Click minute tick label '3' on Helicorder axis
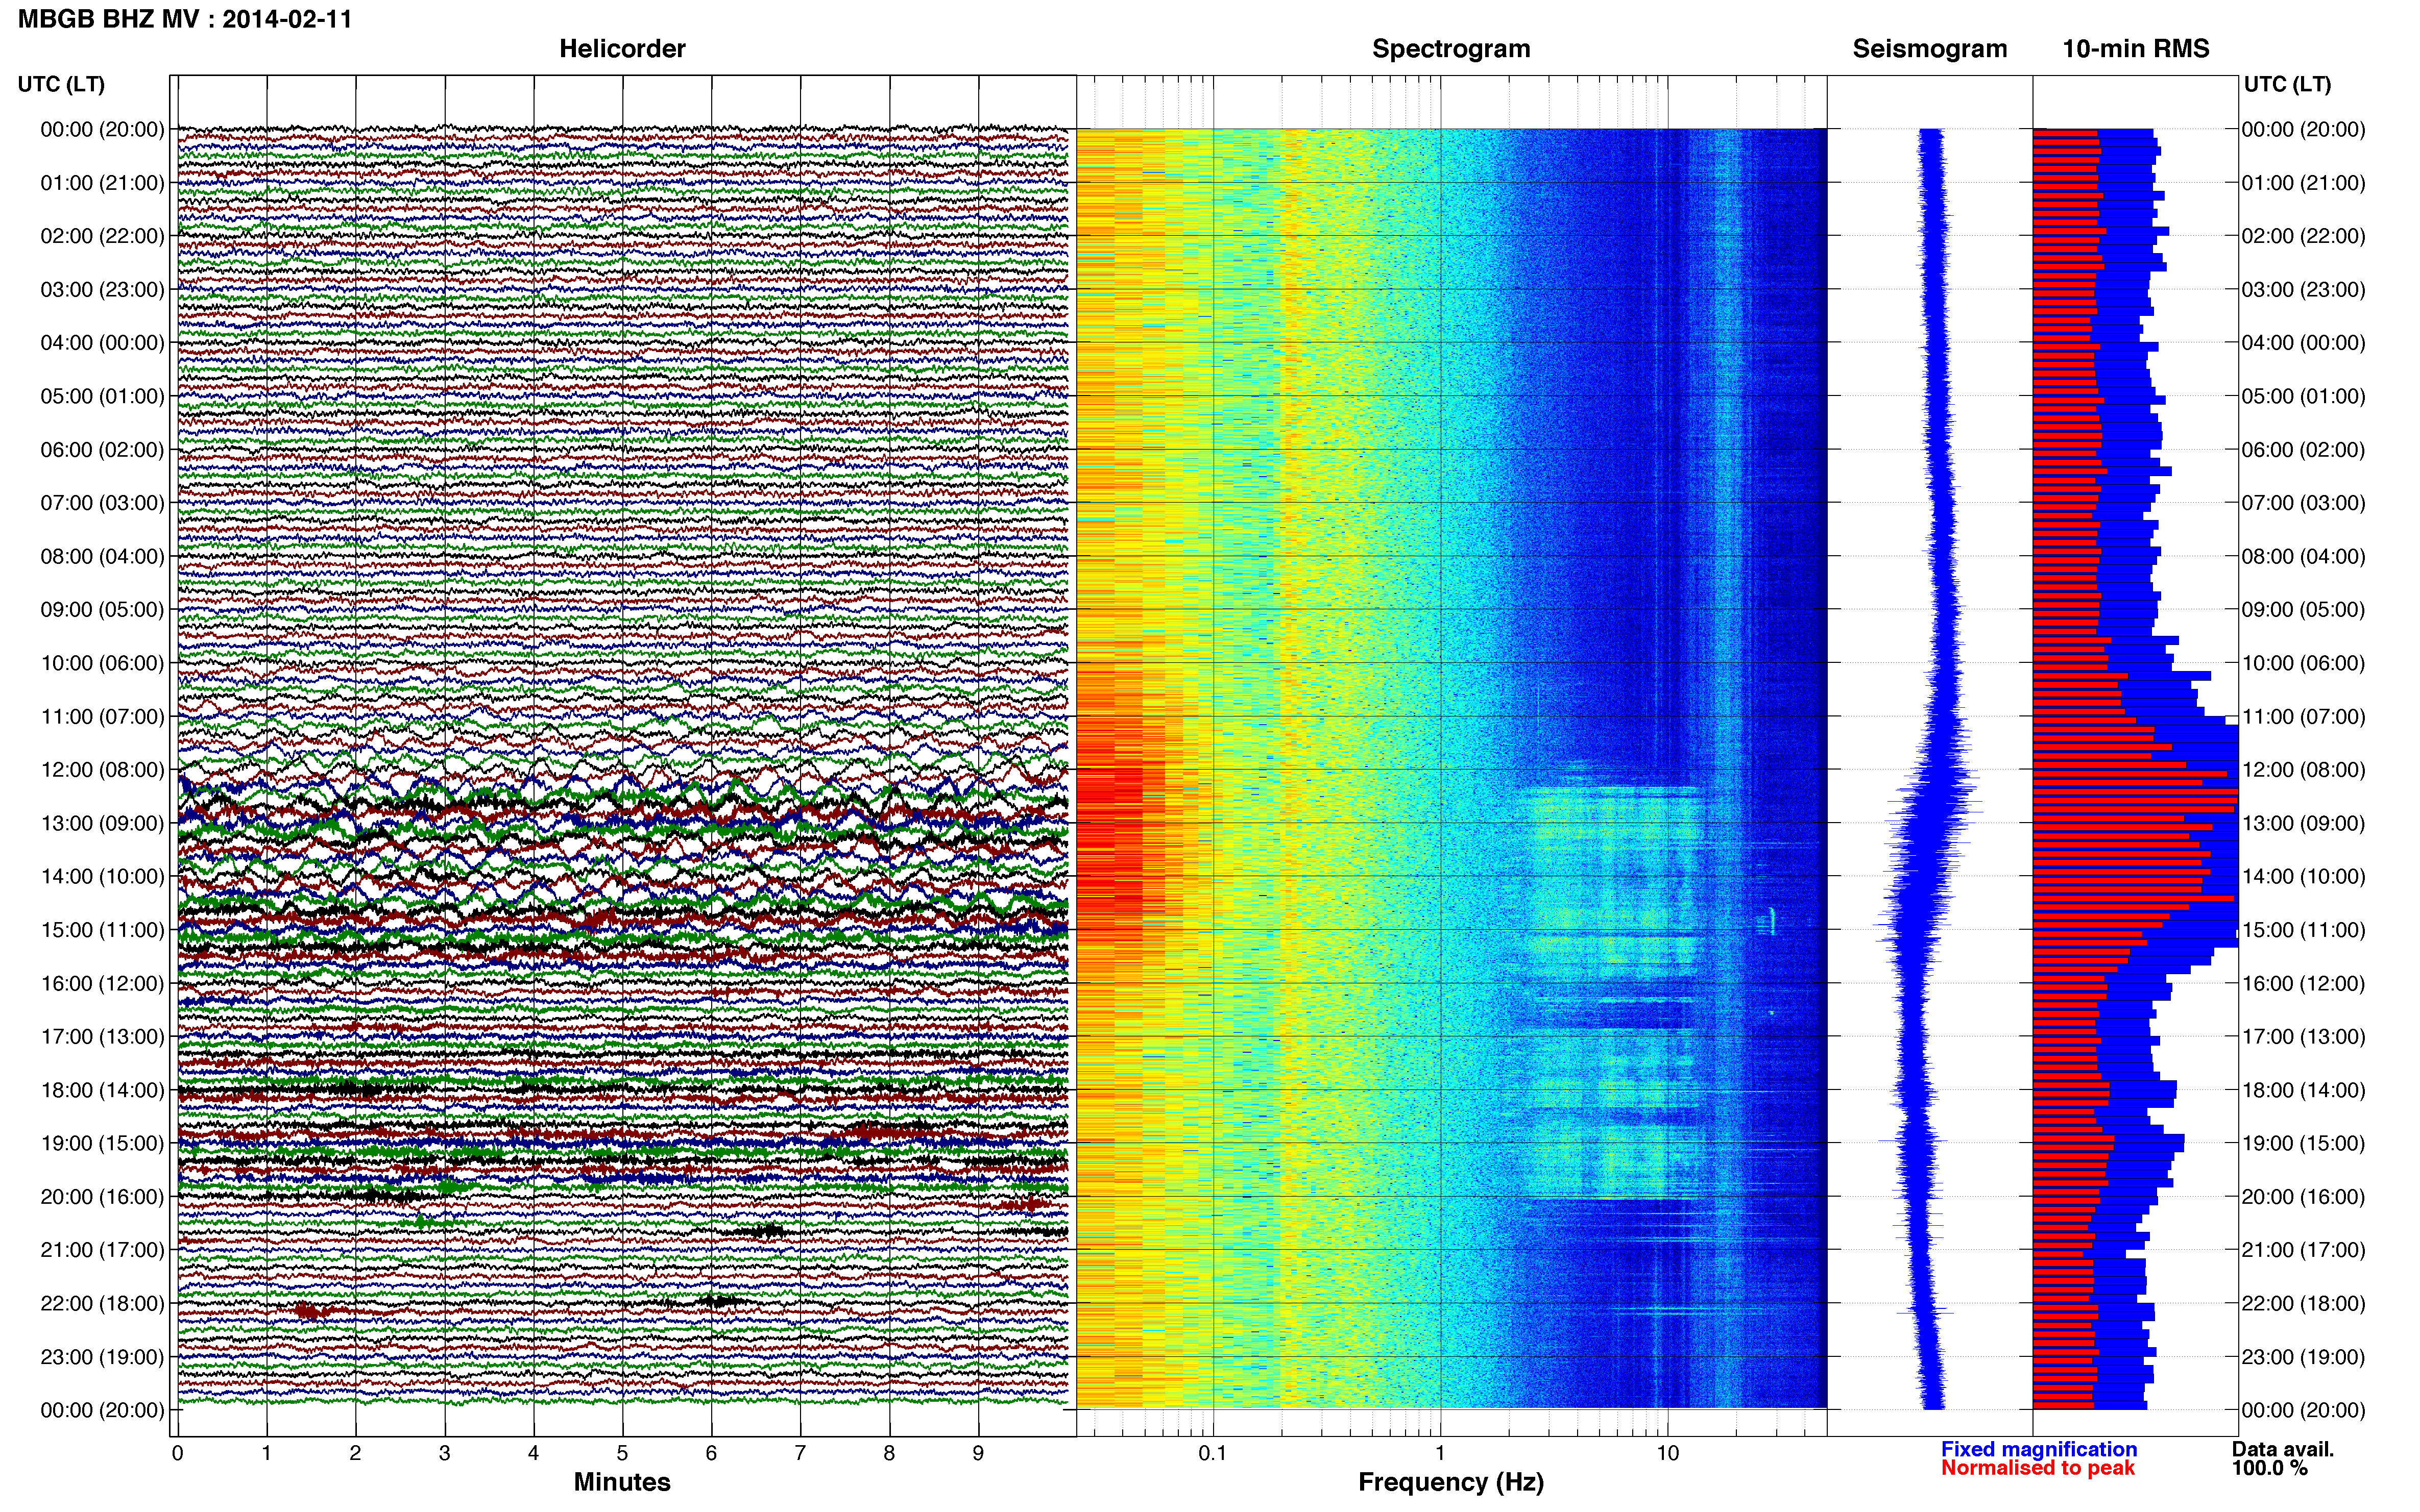Screen dimensions: 2420x1512 coord(444,1454)
